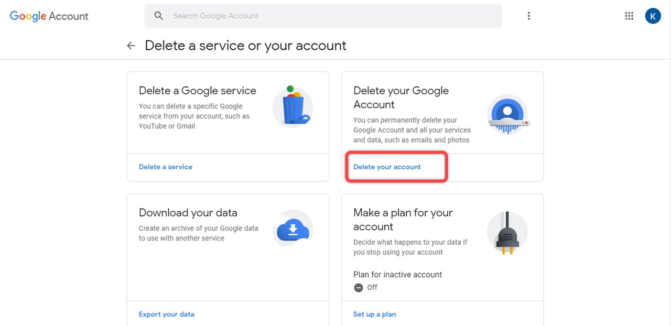Click the blue trash can illustration
This screenshot has width=671, height=326.
click(x=293, y=106)
